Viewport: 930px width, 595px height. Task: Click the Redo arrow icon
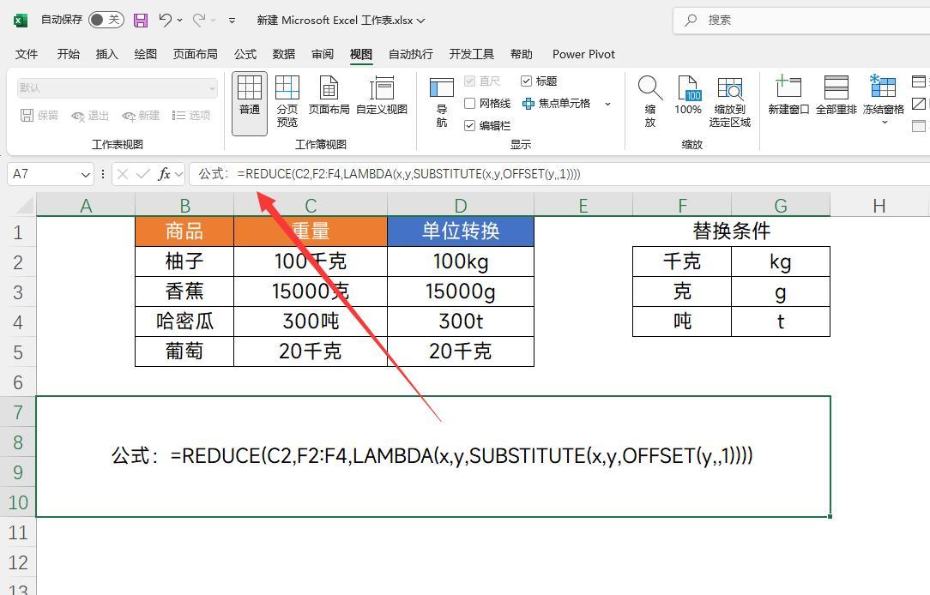pyautogui.click(x=199, y=21)
